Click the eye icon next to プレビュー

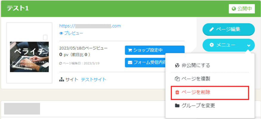[61, 33]
